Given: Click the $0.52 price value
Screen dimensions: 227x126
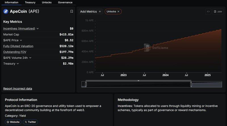Looking at the screenshot, I should click(x=69, y=40).
